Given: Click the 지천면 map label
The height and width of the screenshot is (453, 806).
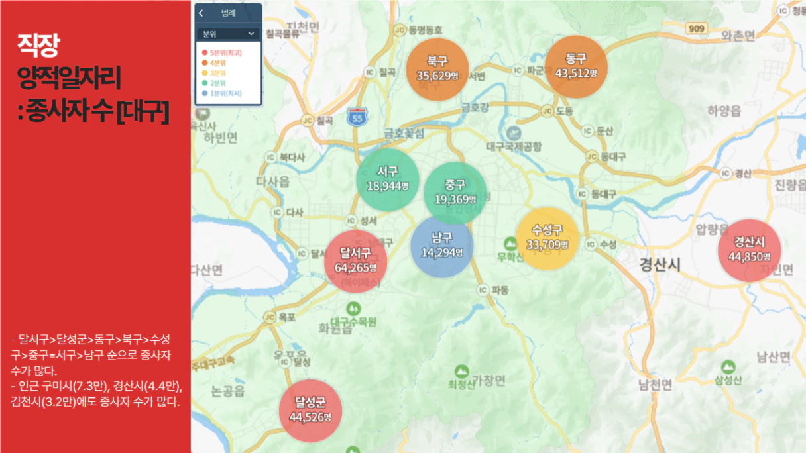Looking at the screenshot, I should [304, 26].
